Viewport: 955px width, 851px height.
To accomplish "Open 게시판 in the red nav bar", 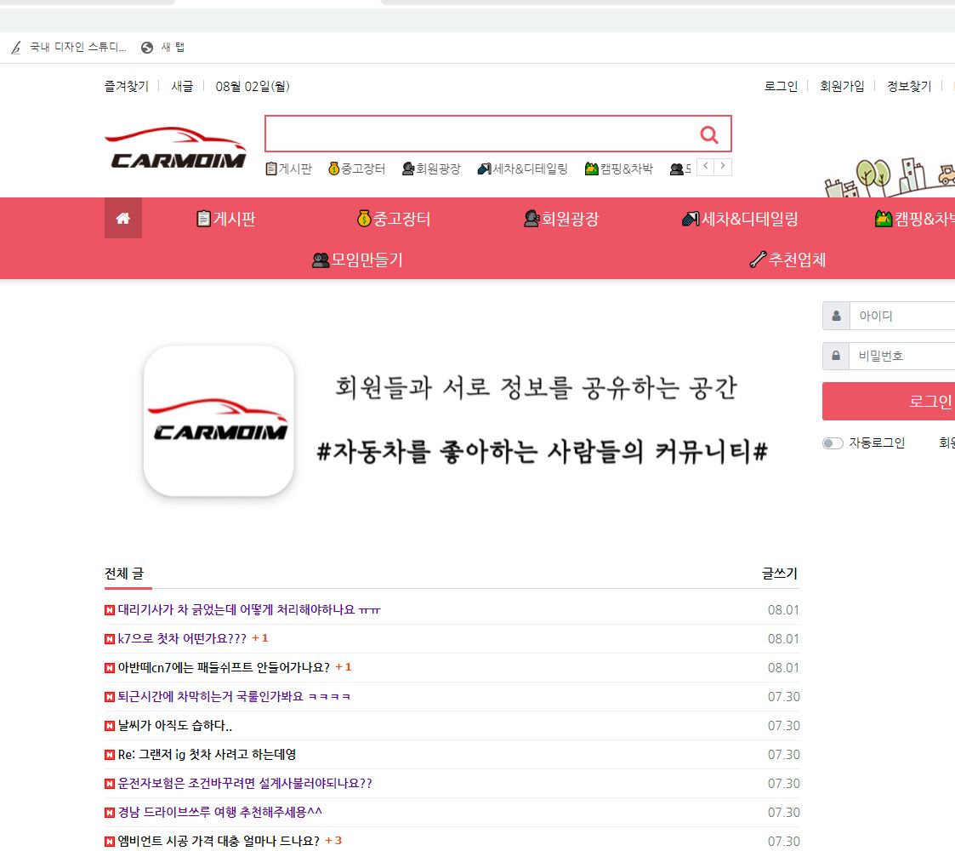I will 226,218.
